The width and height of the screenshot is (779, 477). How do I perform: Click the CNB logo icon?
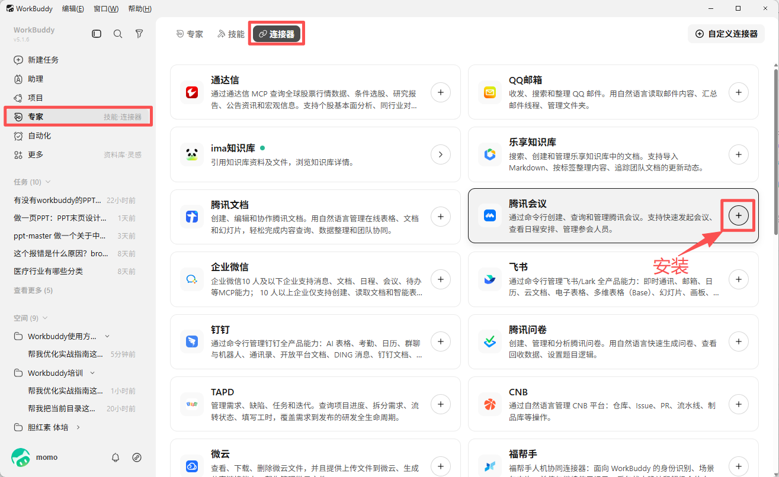click(x=490, y=404)
